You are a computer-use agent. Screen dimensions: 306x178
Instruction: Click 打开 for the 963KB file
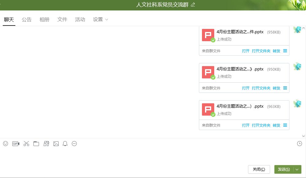point(246,125)
